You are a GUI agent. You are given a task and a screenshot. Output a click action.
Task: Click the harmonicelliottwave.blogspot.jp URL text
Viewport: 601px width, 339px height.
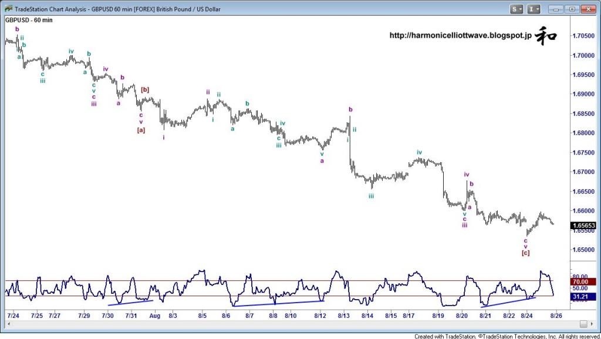coord(460,35)
